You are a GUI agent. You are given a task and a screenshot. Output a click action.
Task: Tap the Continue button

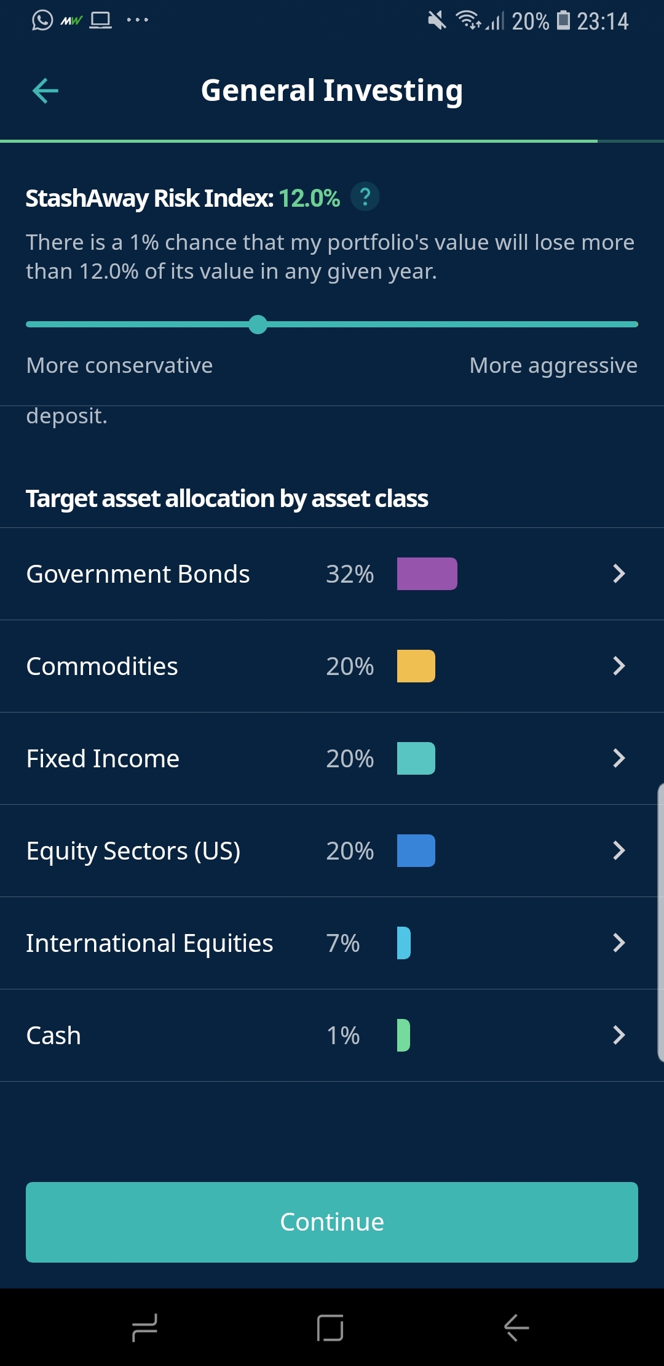tap(332, 1222)
